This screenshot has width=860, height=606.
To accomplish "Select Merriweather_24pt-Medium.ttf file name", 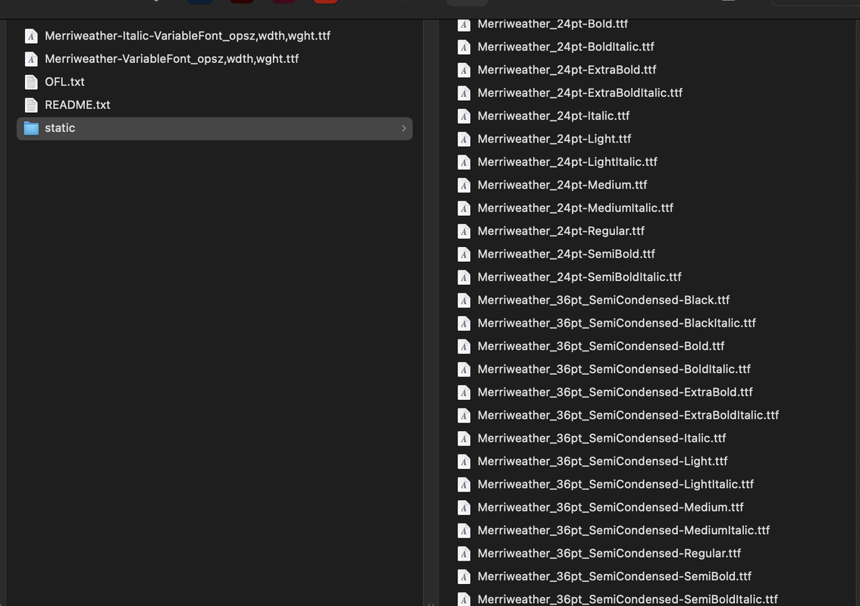I will coord(563,185).
